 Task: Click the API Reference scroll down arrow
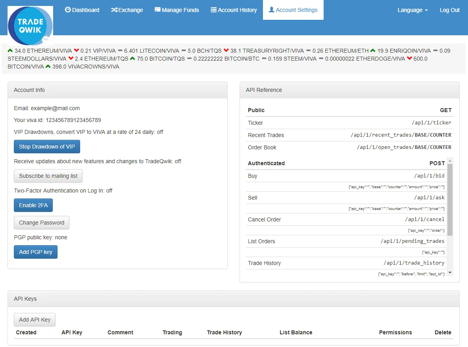click(x=450, y=273)
